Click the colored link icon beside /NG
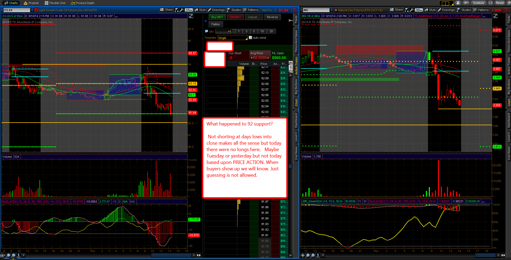 [x=336, y=10]
